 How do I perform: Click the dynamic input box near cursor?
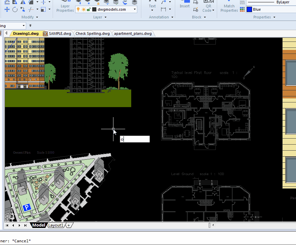[x=135, y=139]
